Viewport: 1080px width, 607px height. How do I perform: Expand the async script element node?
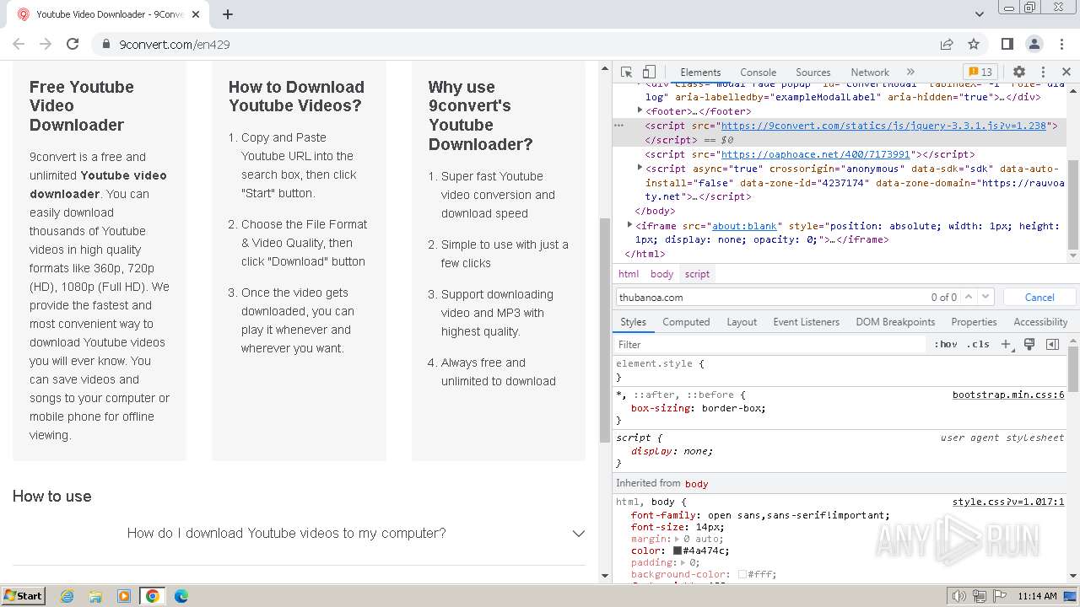[x=640, y=168]
